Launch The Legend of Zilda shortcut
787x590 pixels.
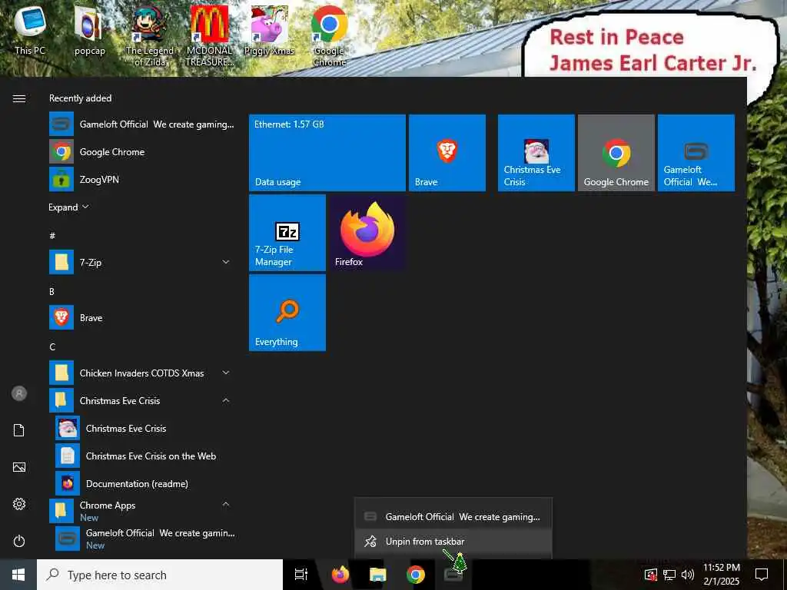coord(150,35)
